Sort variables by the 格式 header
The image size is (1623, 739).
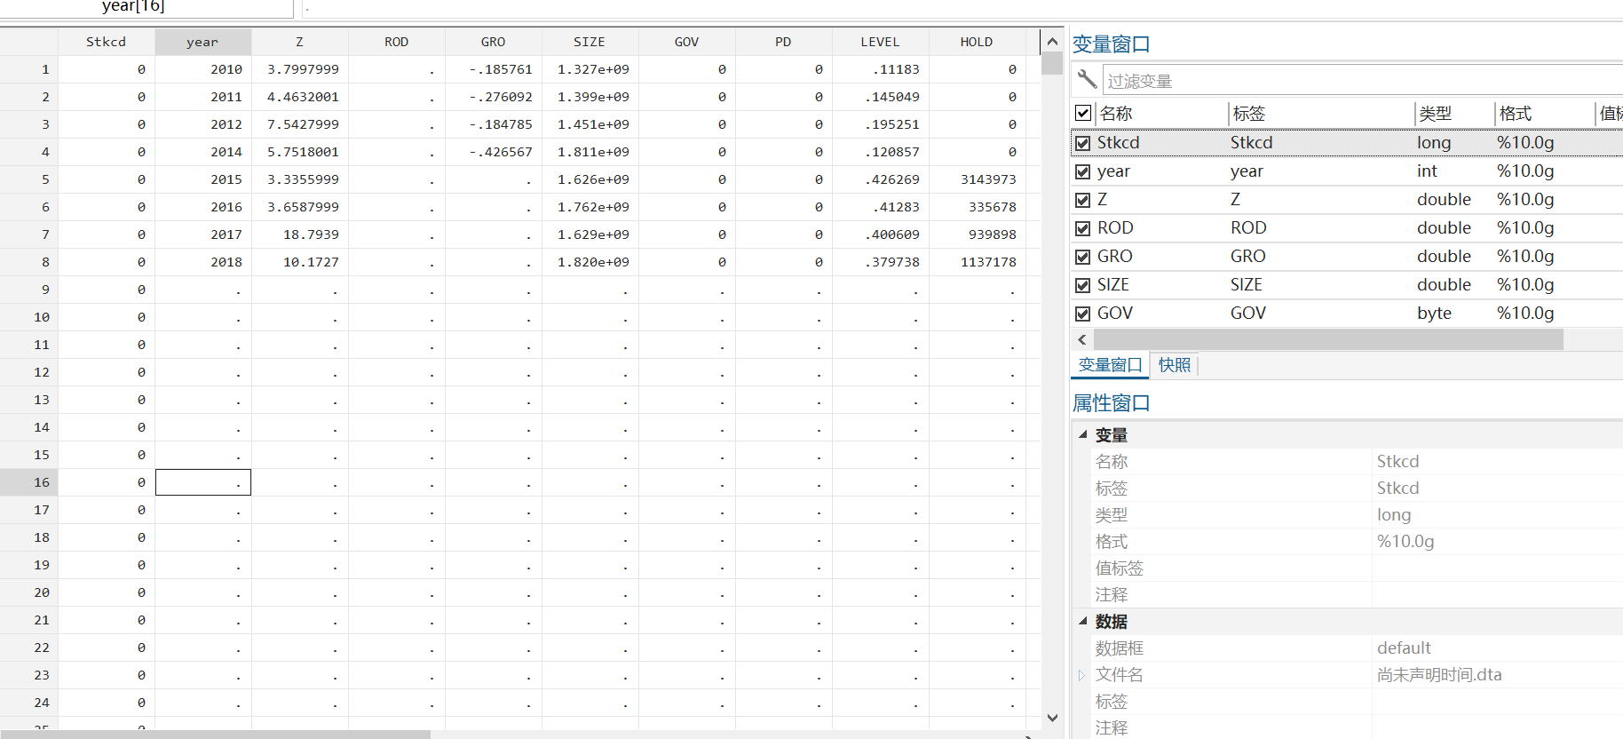click(1545, 114)
